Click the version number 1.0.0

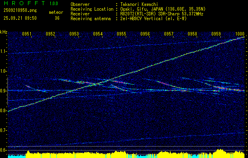(54, 4)
